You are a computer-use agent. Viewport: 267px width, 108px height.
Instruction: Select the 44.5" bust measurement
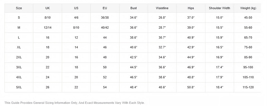coord(133,67)
